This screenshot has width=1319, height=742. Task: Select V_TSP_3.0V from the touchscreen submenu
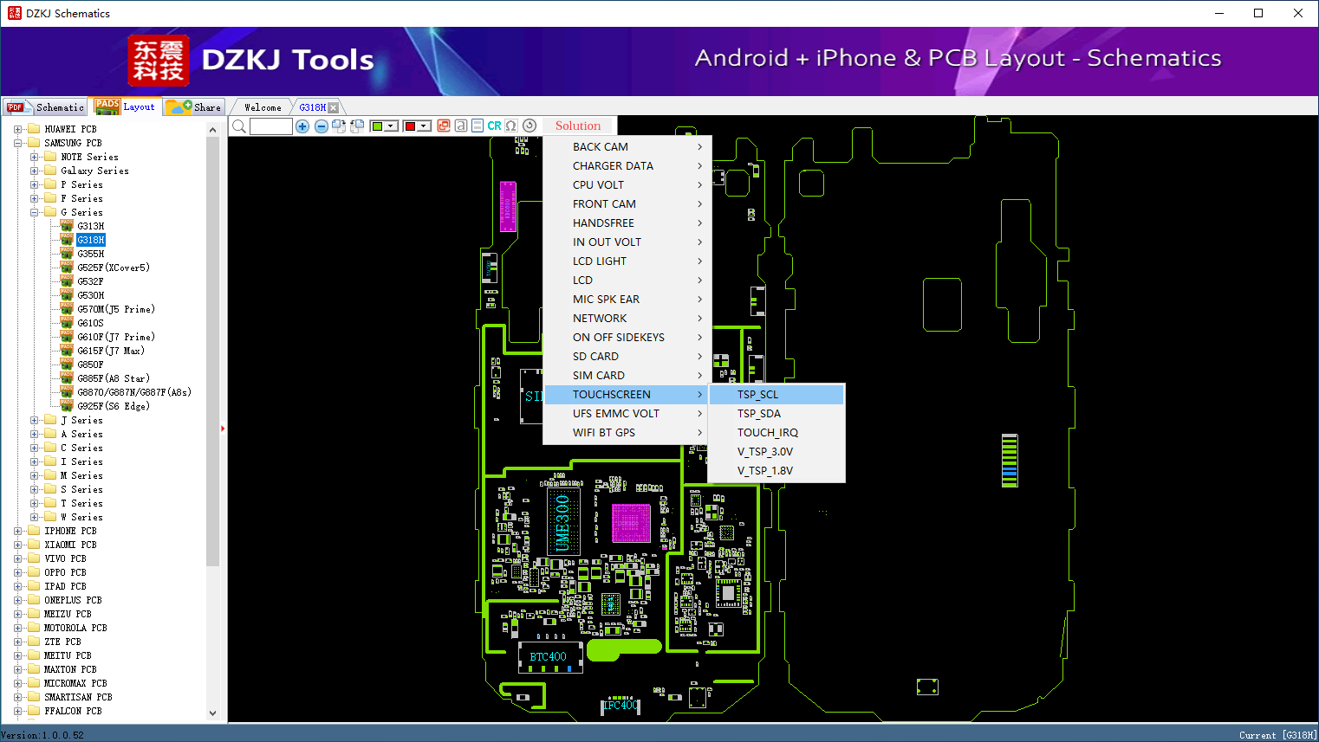pyautogui.click(x=776, y=452)
